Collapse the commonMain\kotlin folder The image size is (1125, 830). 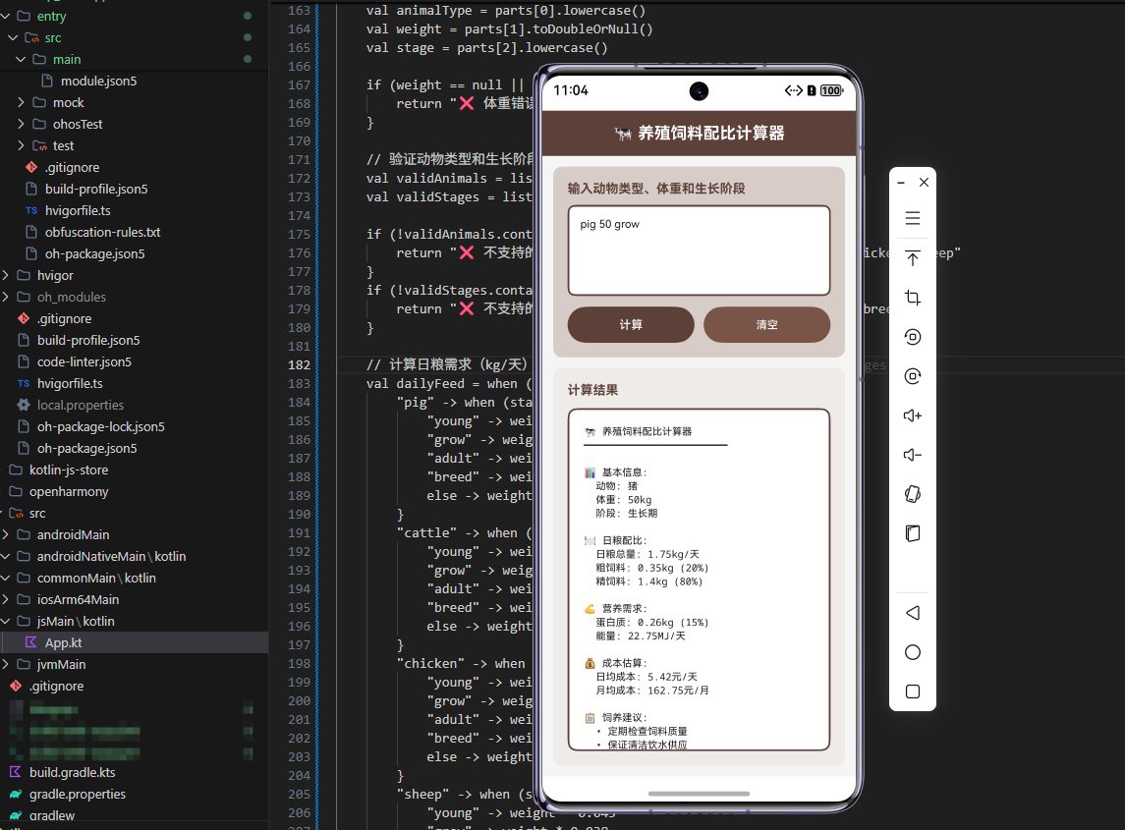6,578
